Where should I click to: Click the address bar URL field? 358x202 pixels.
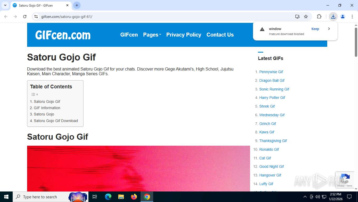166,17
